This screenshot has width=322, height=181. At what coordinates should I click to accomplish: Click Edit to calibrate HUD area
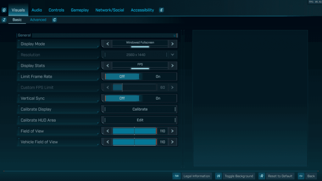click(139, 120)
